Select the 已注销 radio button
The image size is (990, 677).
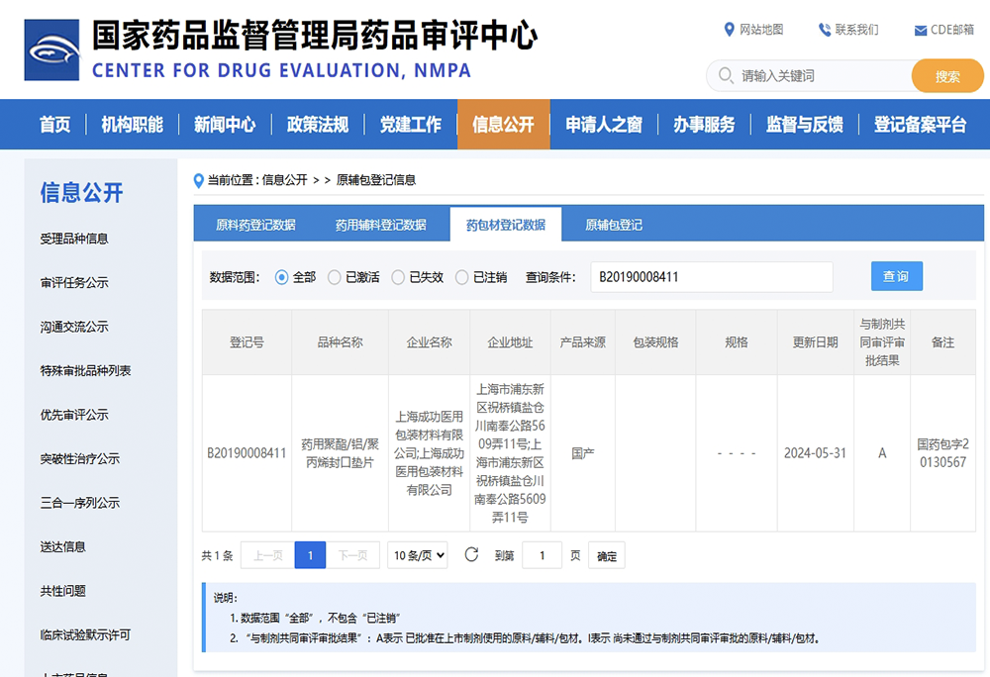pyautogui.click(x=461, y=277)
